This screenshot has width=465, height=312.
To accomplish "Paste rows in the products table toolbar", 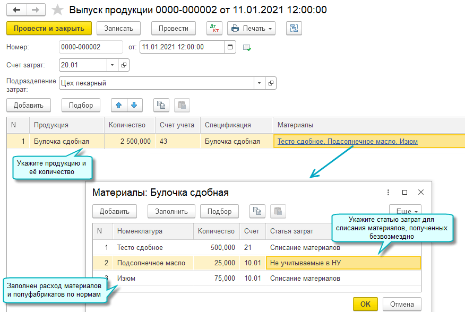I will (182, 105).
